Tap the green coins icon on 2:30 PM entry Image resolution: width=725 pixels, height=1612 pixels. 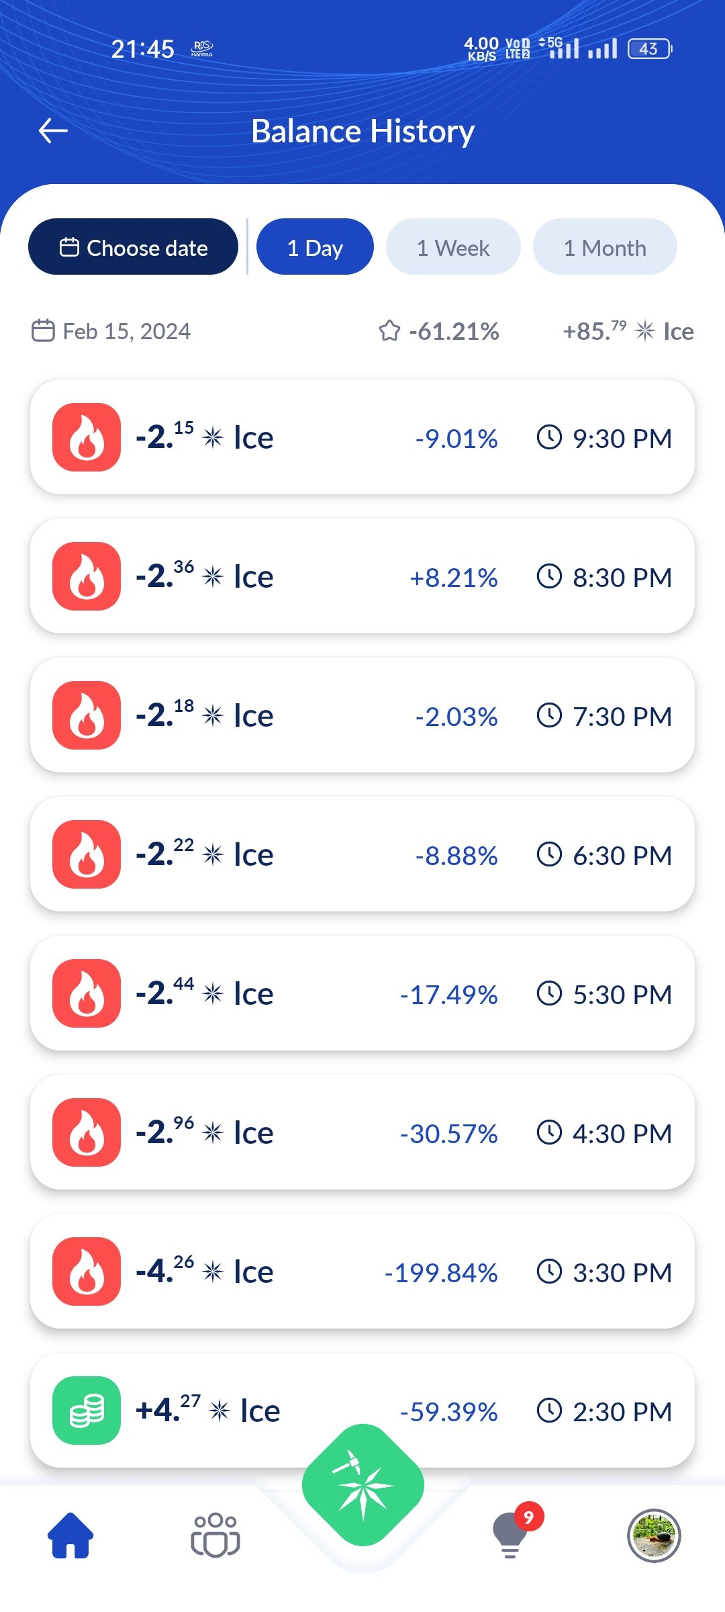pyautogui.click(x=87, y=1410)
